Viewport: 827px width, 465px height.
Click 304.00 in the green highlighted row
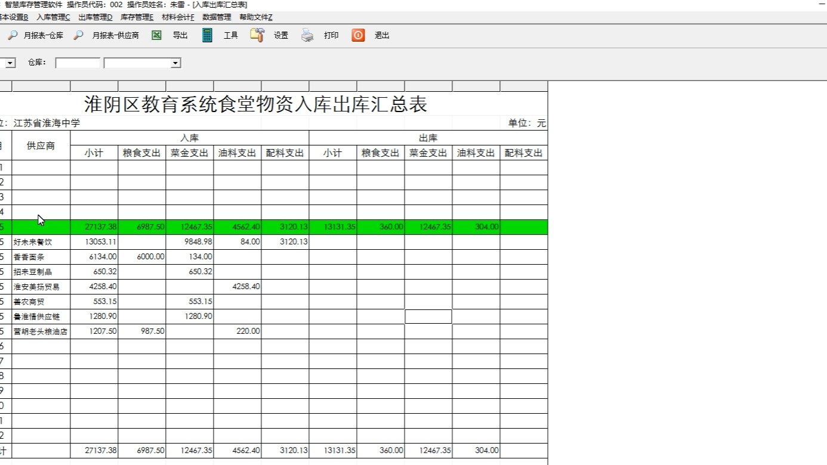coord(487,227)
